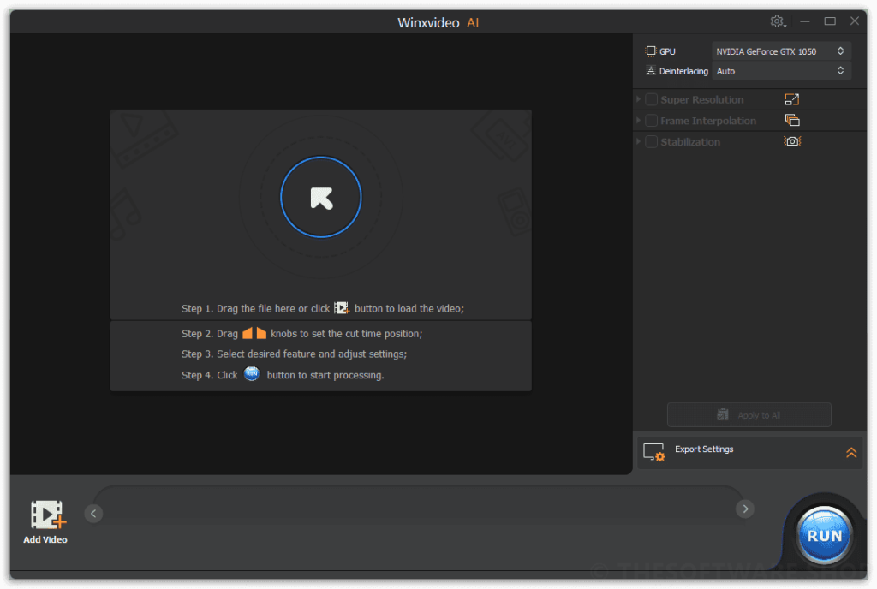This screenshot has width=877, height=589.
Task: Enable the Stabilization checkbox
Action: [x=652, y=141]
